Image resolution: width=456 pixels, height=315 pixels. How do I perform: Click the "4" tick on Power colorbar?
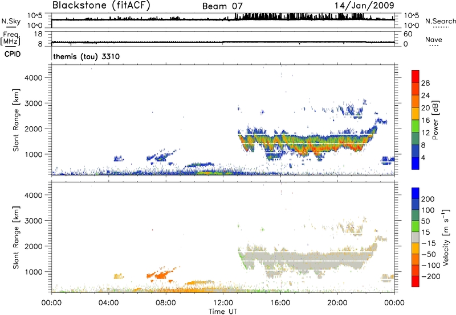(x=423, y=157)
